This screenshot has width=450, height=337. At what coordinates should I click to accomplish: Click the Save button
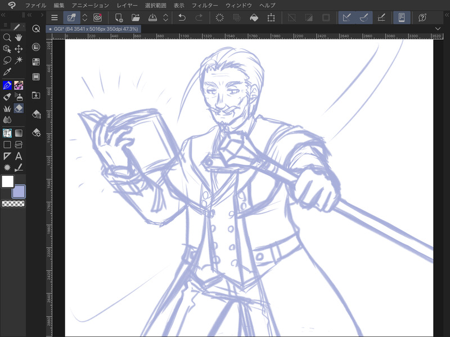click(152, 18)
